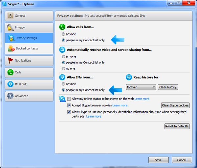Screen dimensions: 197x168
Task: Select 'anyone' under Allow IMs from
Action: click(x=63, y=84)
